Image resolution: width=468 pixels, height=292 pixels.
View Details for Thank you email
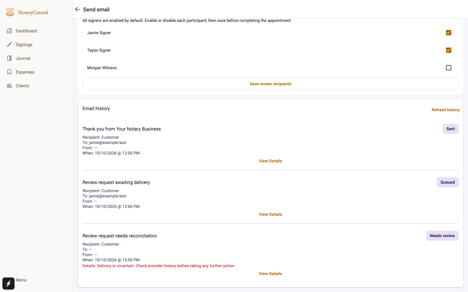coord(271,161)
